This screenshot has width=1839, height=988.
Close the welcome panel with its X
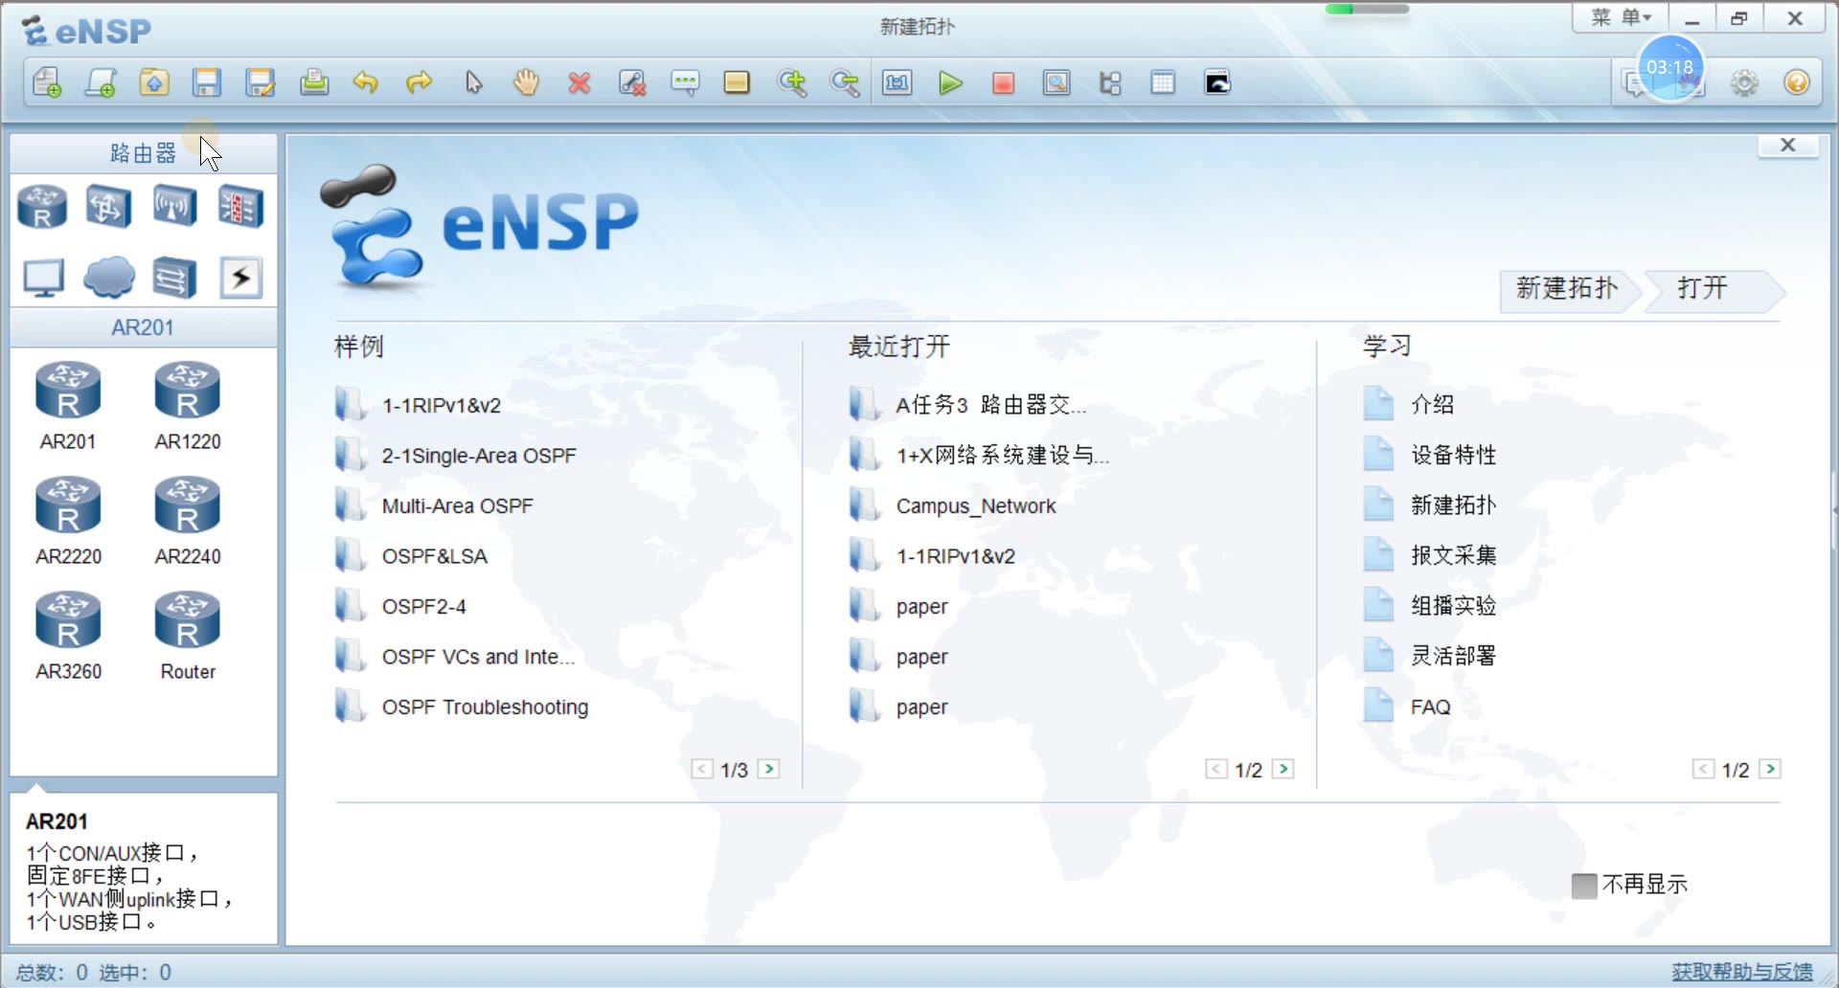point(1787,146)
